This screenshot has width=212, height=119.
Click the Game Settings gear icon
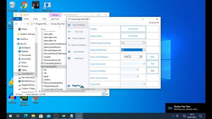click(69, 25)
